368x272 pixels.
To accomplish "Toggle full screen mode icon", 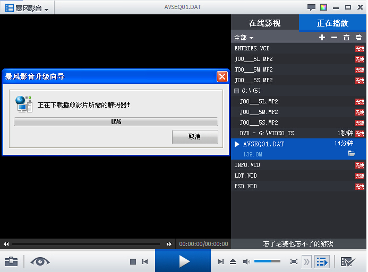I will point(294,261).
